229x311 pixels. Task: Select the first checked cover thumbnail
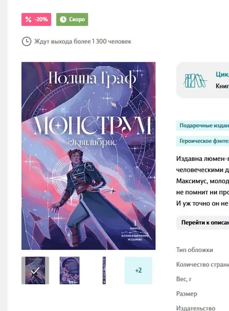pos(35,270)
